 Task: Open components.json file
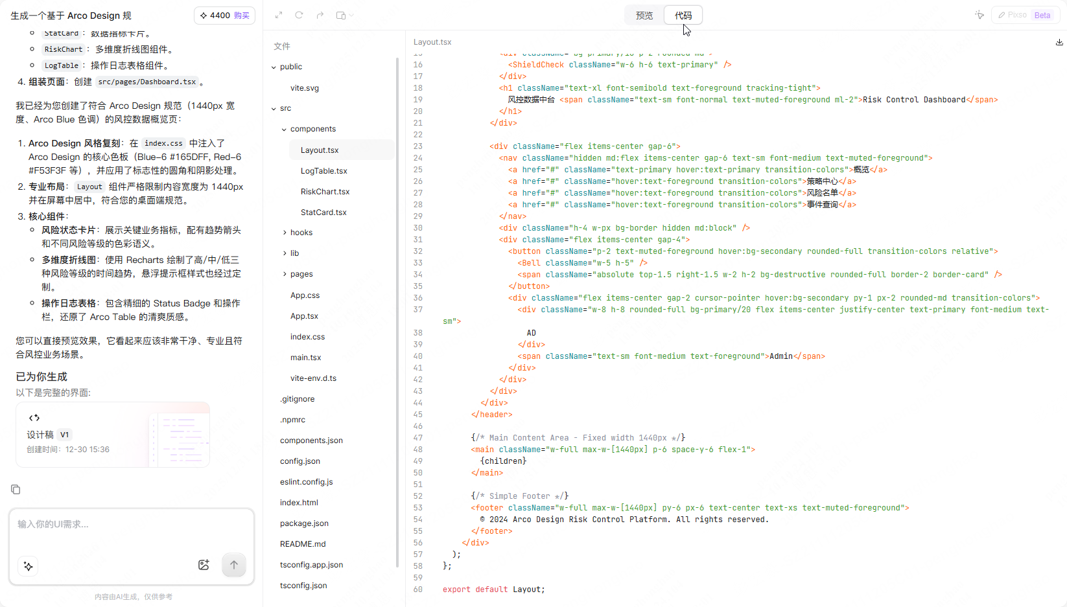[x=311, y=441]
